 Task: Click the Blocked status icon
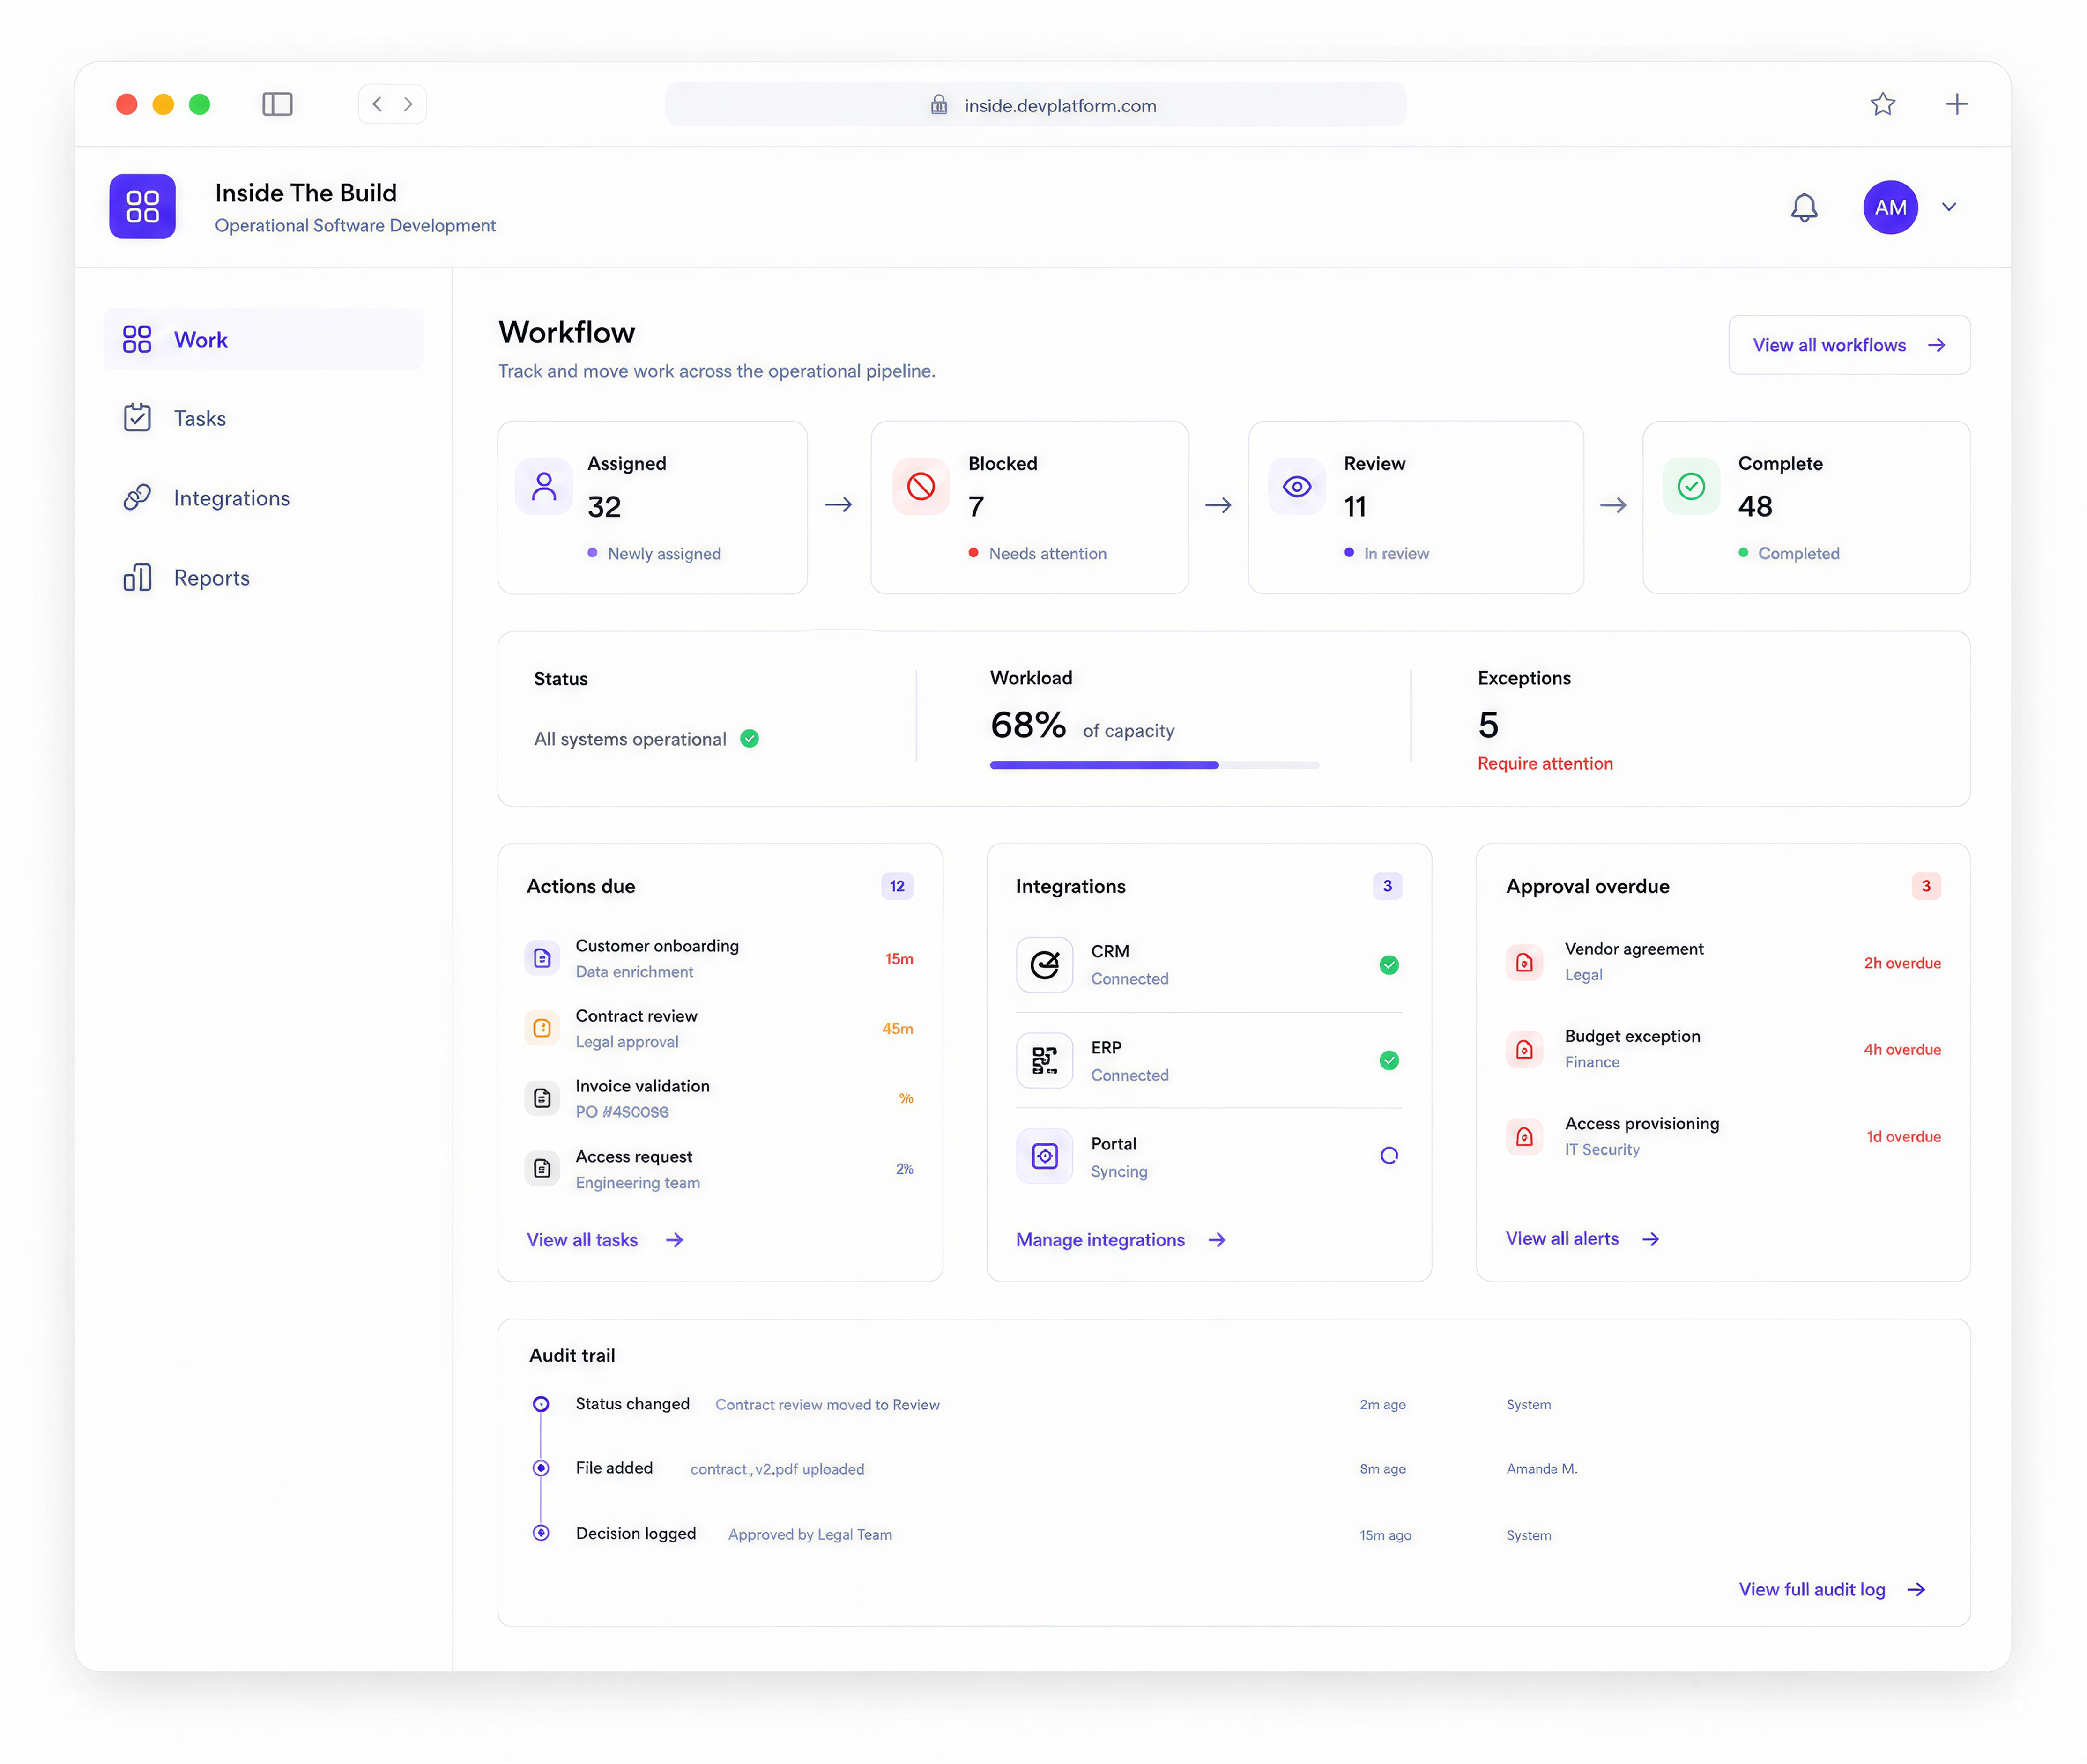[920, 487]
